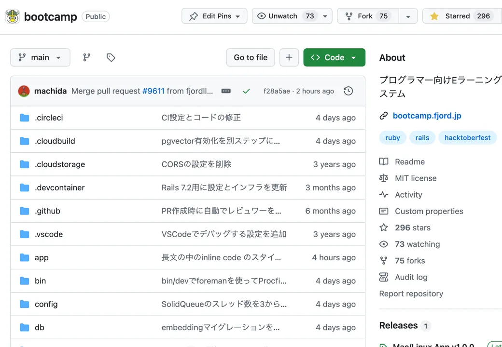502x347 pixels.
Task: Open the tags icon
Action: pyautogui.click(x=111, y=57)
